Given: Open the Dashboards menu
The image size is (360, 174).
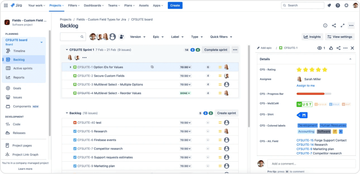Looking at the screenshot, I should [94, 5].
